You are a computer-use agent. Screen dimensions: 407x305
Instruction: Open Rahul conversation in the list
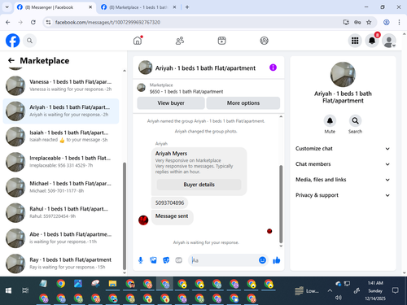(x=61, y=212)
